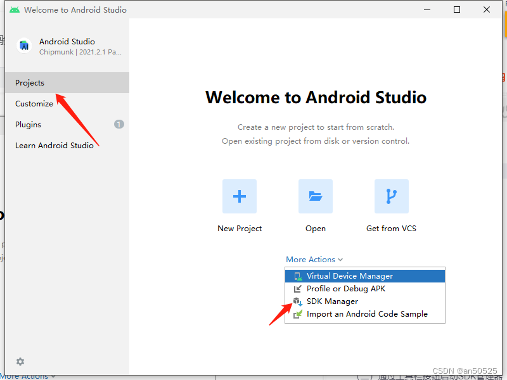The image size is (507, 380).
Task: Click the Get from VCS label
Action: [x=391, y=229]
